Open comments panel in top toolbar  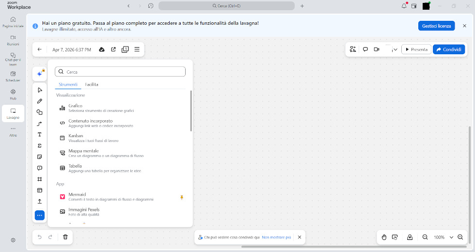[x=365, y=49]
